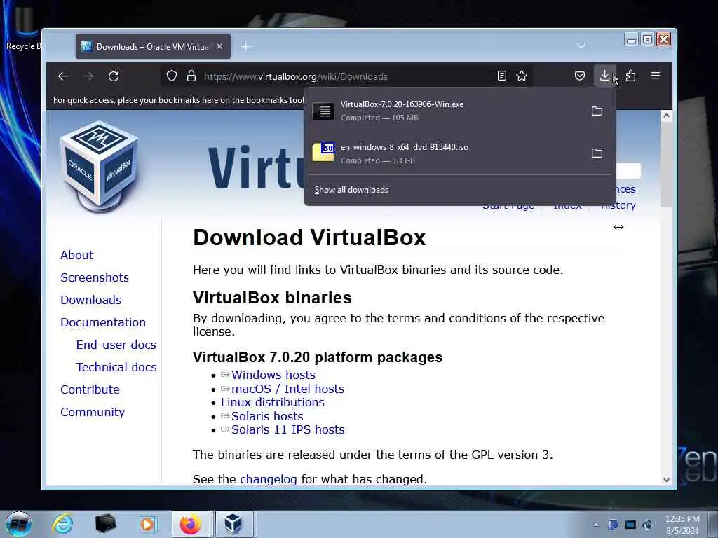Click the VirtualBox cube logo
The image size is (718, 538).
[x=100, y=166]
